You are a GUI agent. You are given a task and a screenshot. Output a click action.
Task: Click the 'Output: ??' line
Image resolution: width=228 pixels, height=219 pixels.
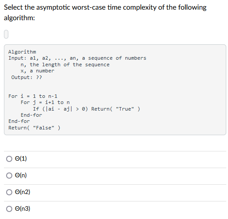click(x=27, y=77)
